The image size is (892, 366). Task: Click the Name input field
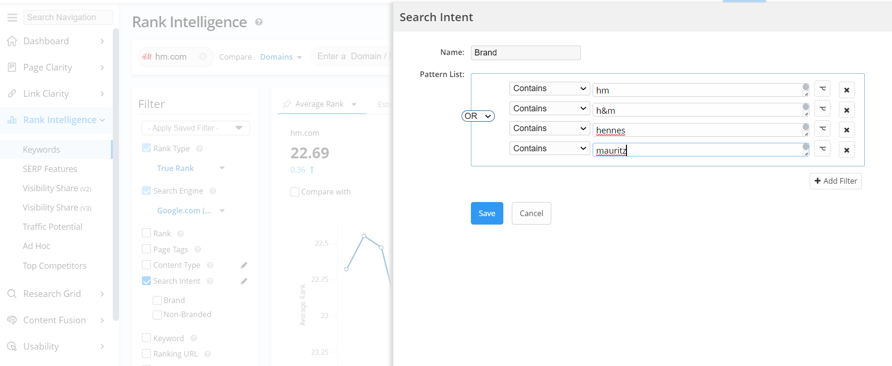tap(525, 53)
